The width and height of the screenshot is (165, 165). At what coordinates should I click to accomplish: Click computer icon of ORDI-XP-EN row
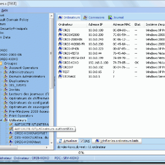point(60,49)
